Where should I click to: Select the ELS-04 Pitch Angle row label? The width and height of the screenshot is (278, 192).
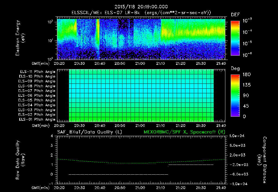point(37,105)
